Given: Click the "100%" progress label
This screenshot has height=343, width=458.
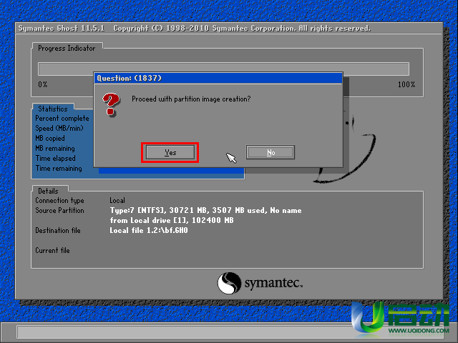Looking at the screenshot, I should pos(406,84).
